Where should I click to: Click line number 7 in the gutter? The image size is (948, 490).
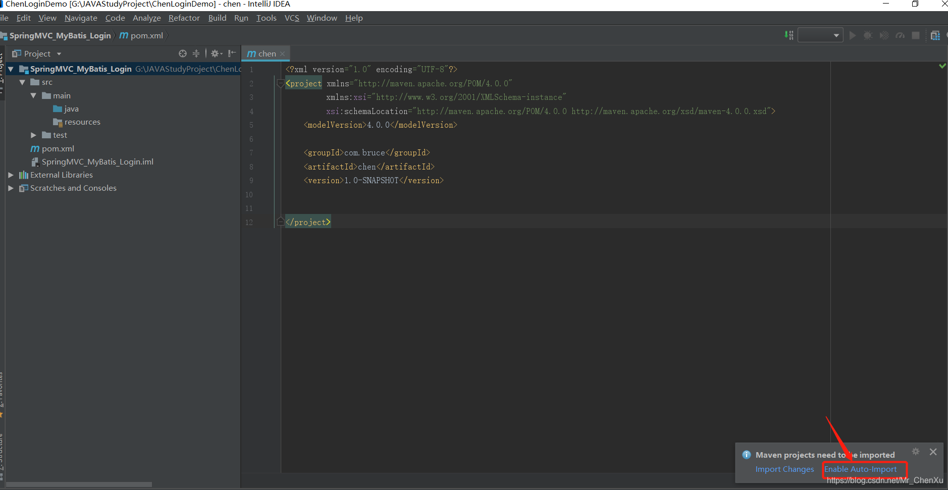click(x=251, y=153)
